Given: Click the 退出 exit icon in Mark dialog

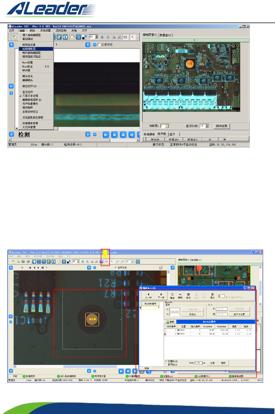Looking at the screenshot, I should click(x=212, y=296).
